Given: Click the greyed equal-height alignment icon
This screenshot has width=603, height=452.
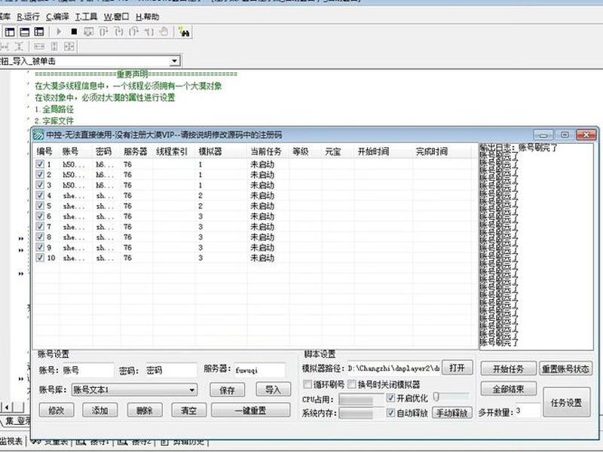Looking at the screenshot, I should tap(18, 47).
